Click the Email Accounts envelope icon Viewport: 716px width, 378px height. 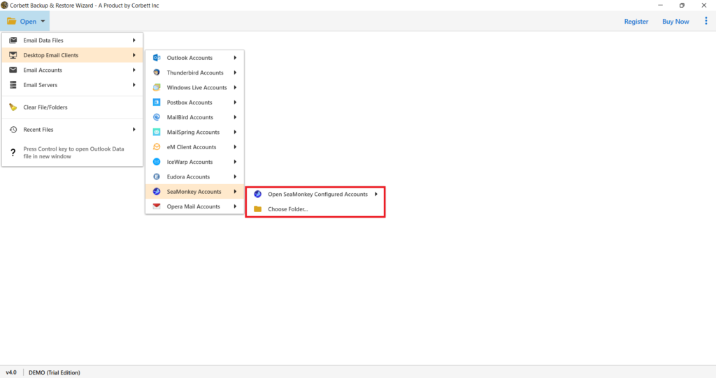pyautogui.click(x=13, y=70)
